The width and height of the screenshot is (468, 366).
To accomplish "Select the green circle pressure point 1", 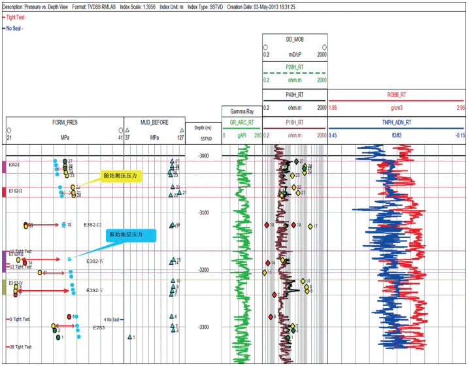I will pyautogui.click(x=58, y=337).
